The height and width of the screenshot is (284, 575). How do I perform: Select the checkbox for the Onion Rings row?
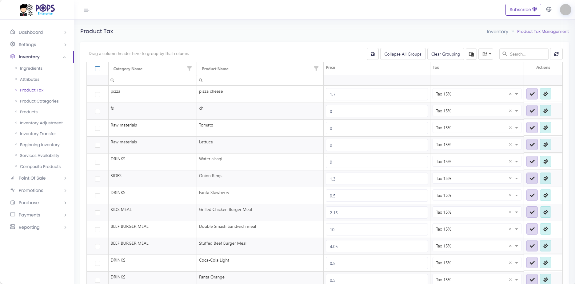(98, 179)
